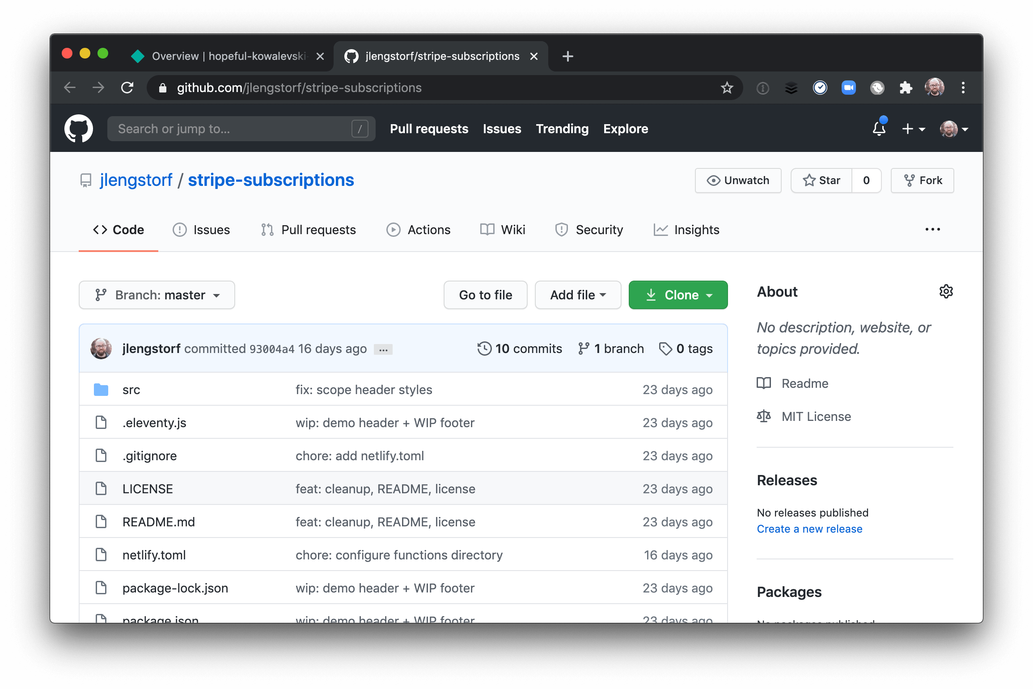Unwatch the repository
This screenshot has height=689, width=1033.
pyautogui.click(x=738, y=181)
